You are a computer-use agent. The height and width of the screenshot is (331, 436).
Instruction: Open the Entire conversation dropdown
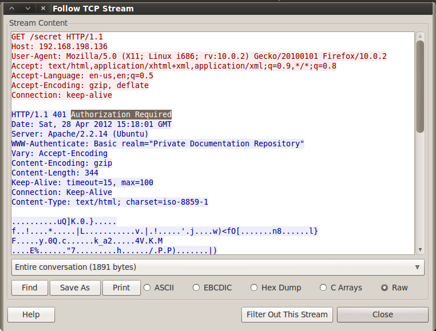217,267
